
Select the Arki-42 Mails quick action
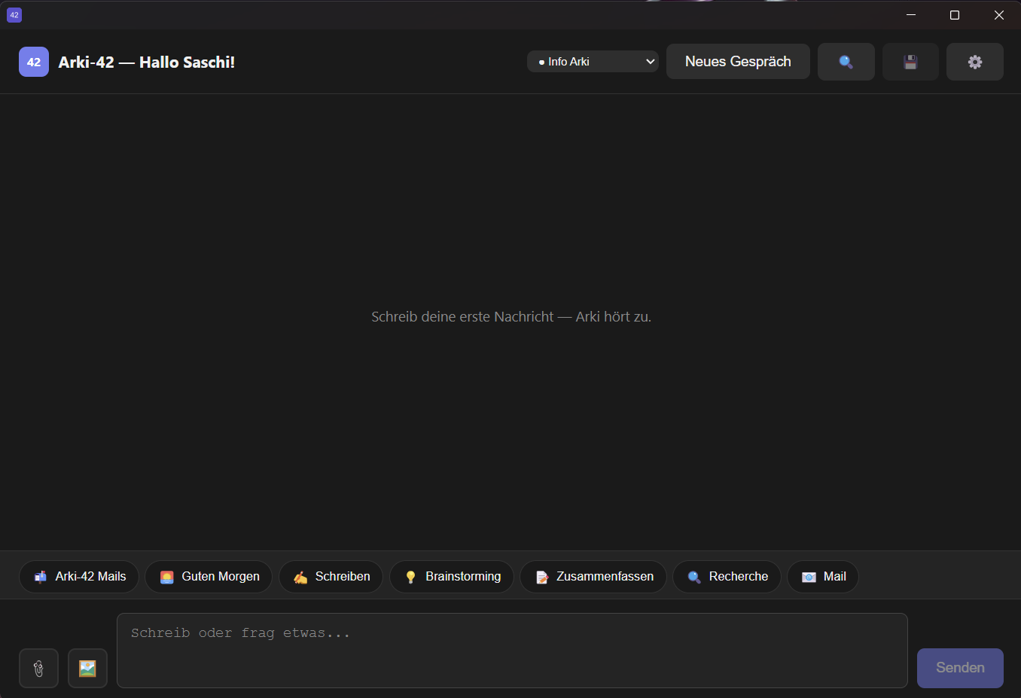click(79, 577)
